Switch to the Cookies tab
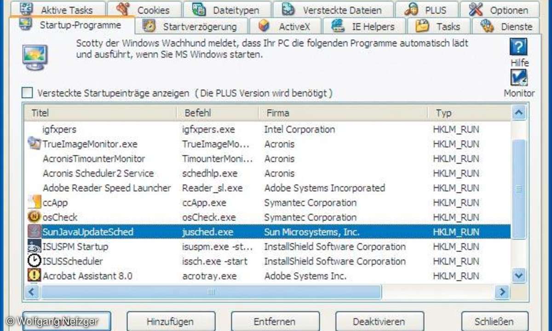Image resolution: width=552 pixels, height=331 pixels. (144, 10)
